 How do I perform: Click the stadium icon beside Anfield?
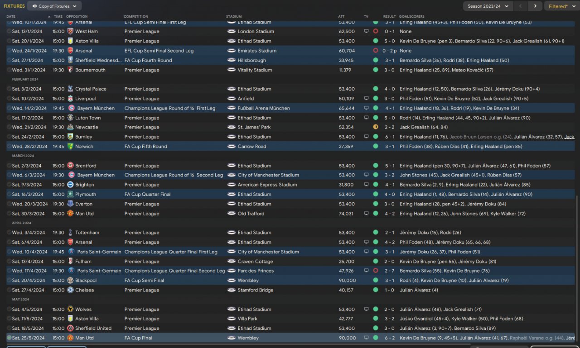(x=231, y=99)
